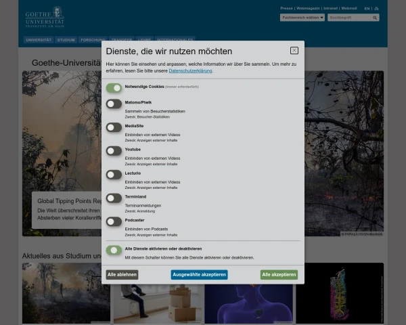Click Ausgewählte akzeptieren button
Image resolution: width=406 pixels, height=325 pixels.
point(200,275)
